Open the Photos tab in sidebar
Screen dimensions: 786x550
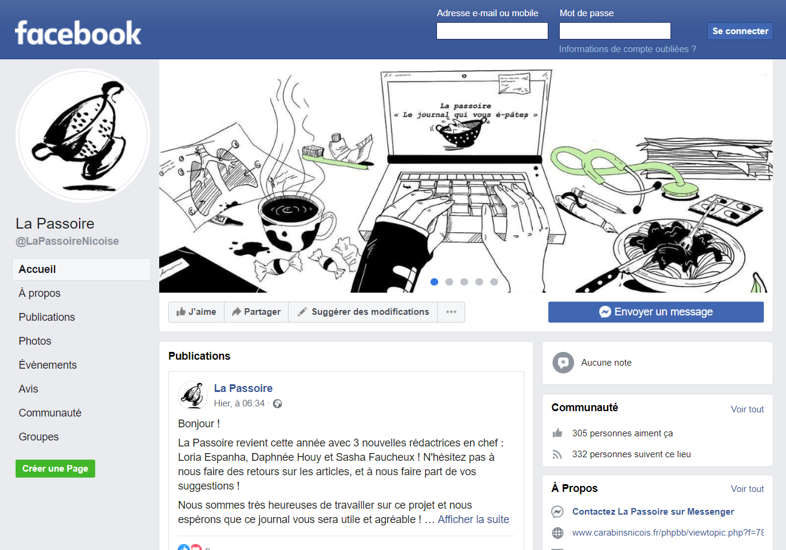[35, 341]
